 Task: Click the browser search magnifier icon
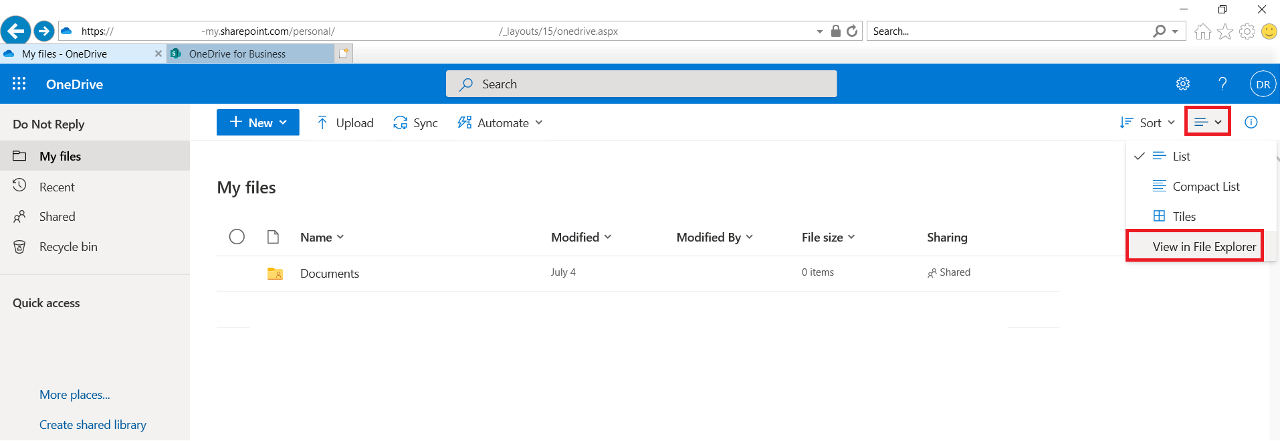tap(1160, 31)
